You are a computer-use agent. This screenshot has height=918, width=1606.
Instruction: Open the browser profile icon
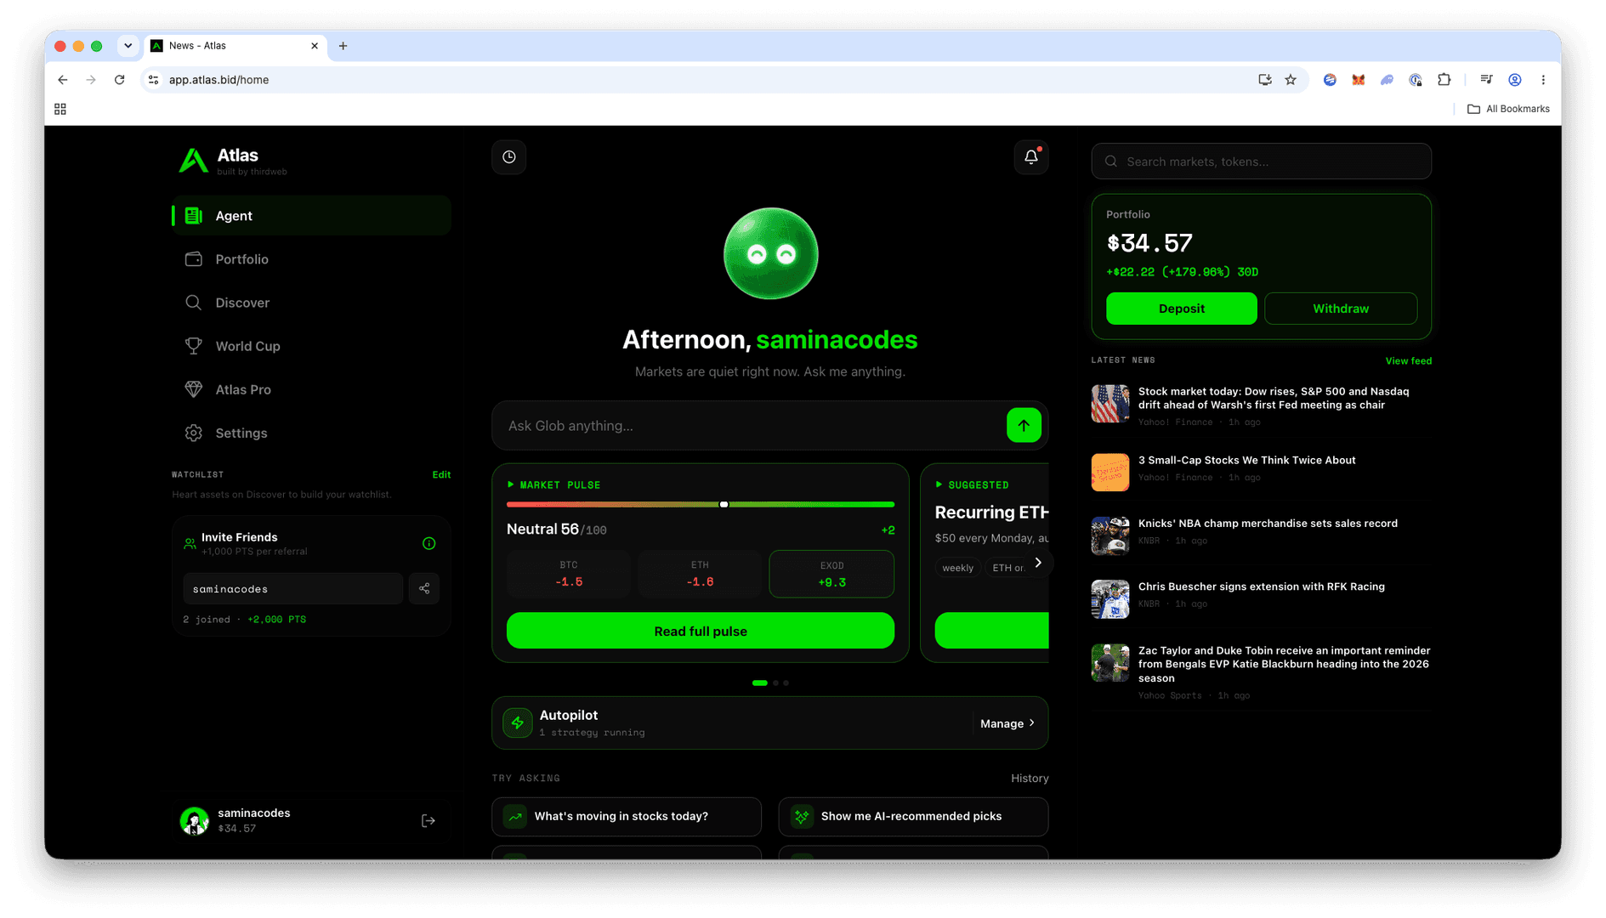[x=1515, y=80]
